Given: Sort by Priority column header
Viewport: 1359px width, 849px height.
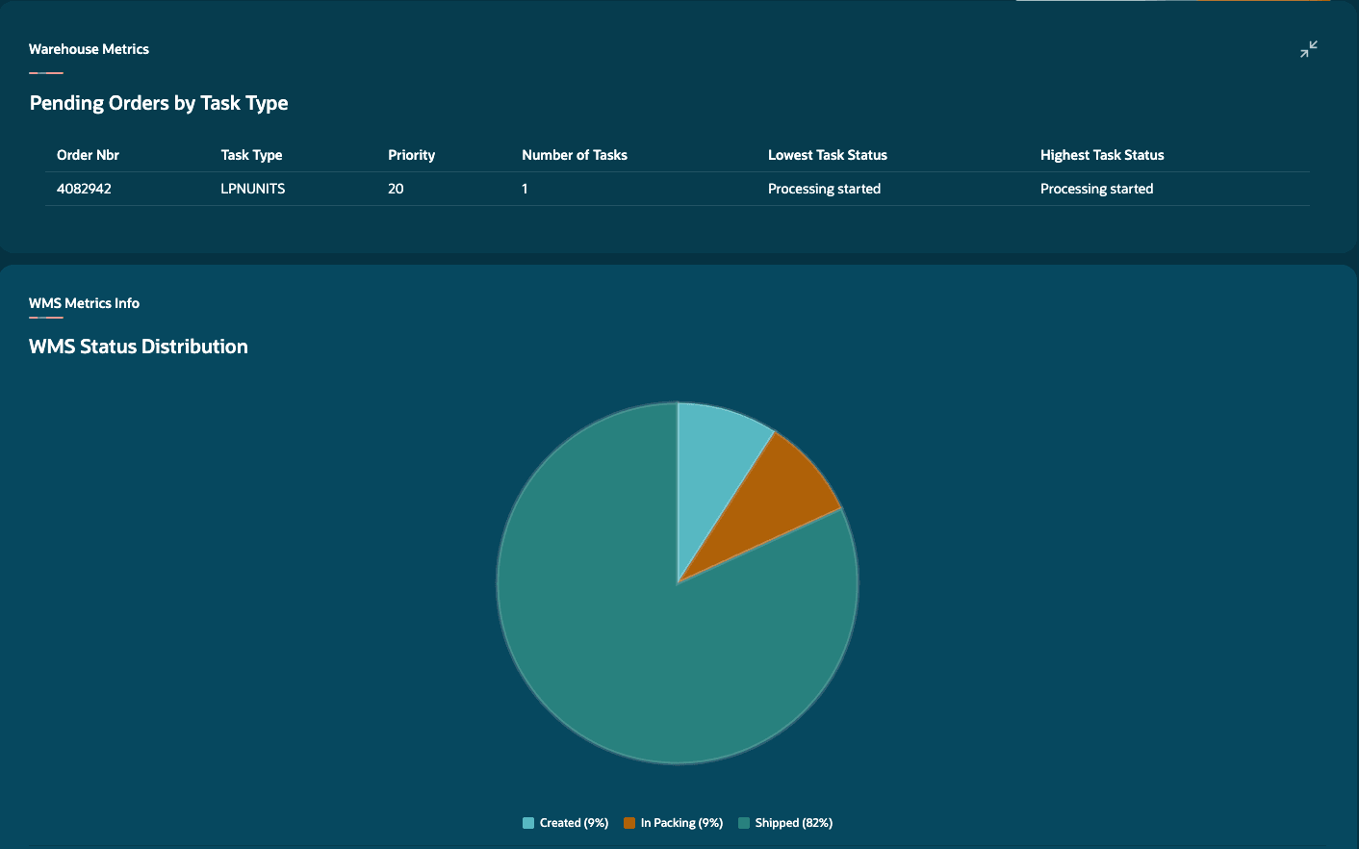Looking at the screenshot, I should (x=411, y=155).
